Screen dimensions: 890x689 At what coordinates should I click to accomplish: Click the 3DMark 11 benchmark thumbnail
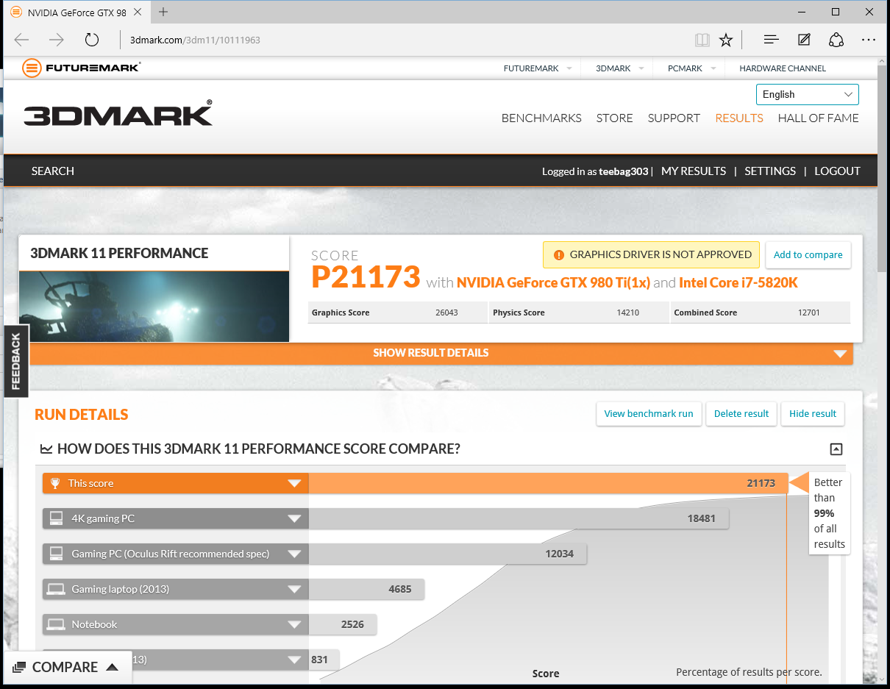(x=154, y=307)
